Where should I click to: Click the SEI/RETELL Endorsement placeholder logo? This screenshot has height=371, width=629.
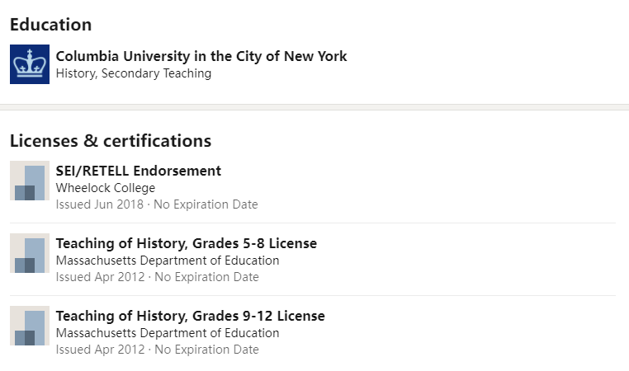pyautogui.click(x=30, y=181)
